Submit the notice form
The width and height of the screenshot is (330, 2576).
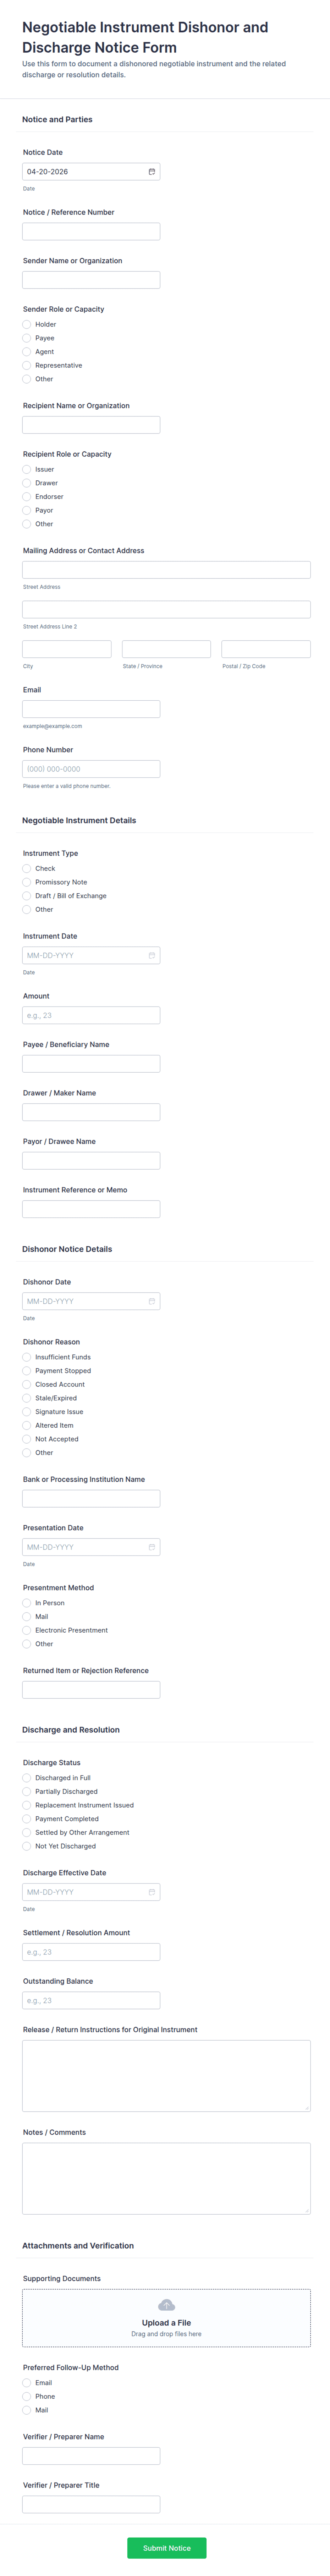[x=166, y=2548]
